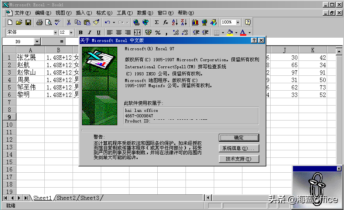Click the Undo arrow
The image size is (344, 210).
tap(107, 22)
